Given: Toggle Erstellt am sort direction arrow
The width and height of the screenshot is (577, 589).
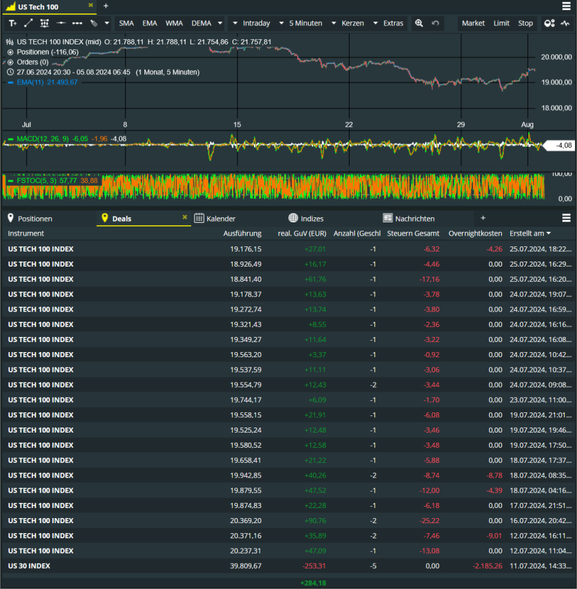Looking at the screenshot, I should [x=549, y=234].
